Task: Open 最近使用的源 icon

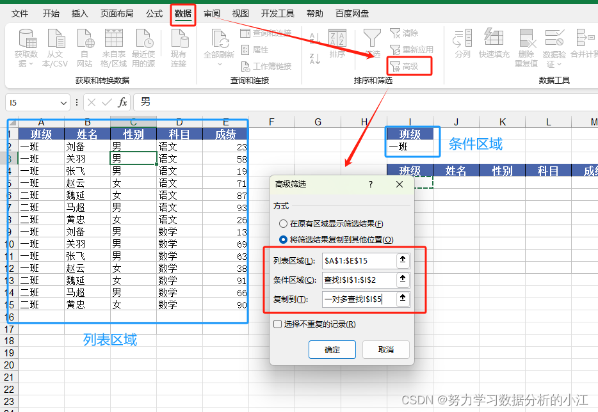Action: tap(144, 38)
